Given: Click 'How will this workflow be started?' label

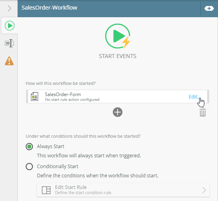Looking at the screenshot, I should click(x=61, y=83).
